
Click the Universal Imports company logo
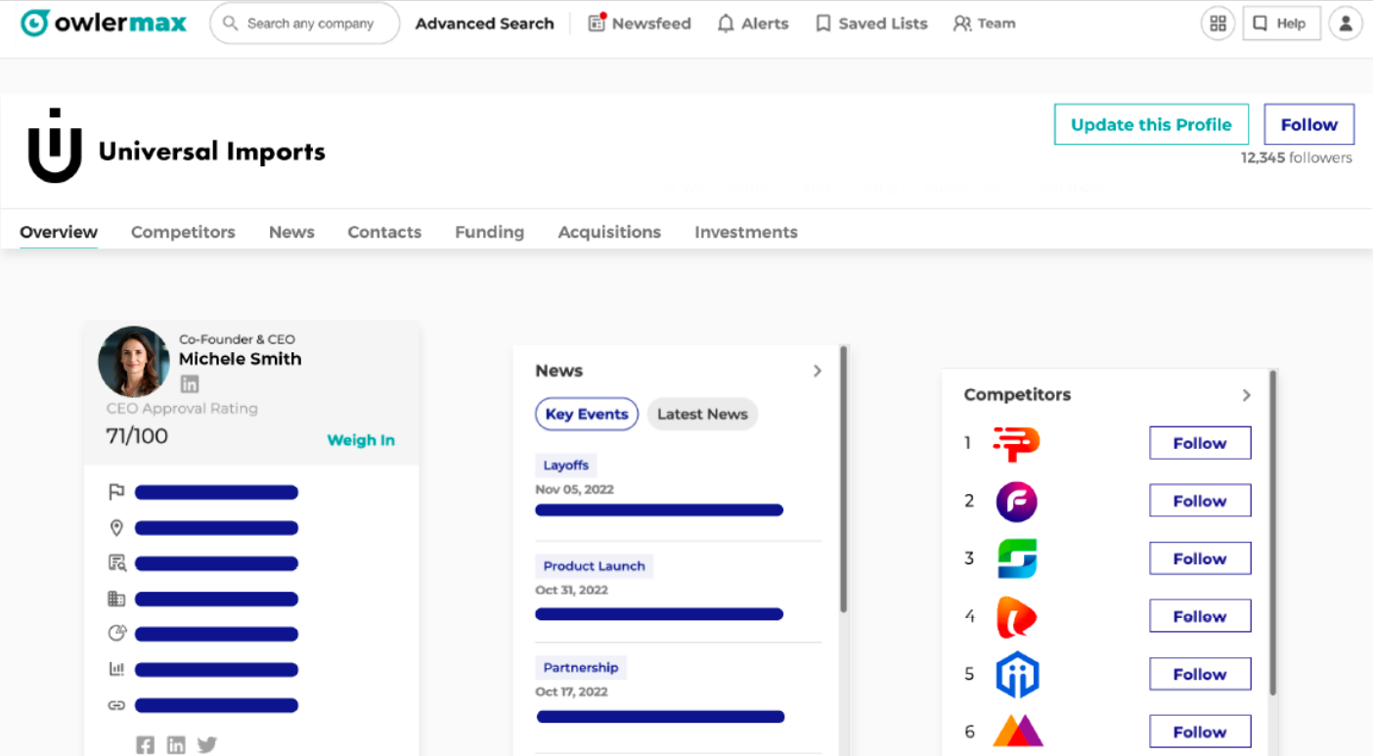55,146
